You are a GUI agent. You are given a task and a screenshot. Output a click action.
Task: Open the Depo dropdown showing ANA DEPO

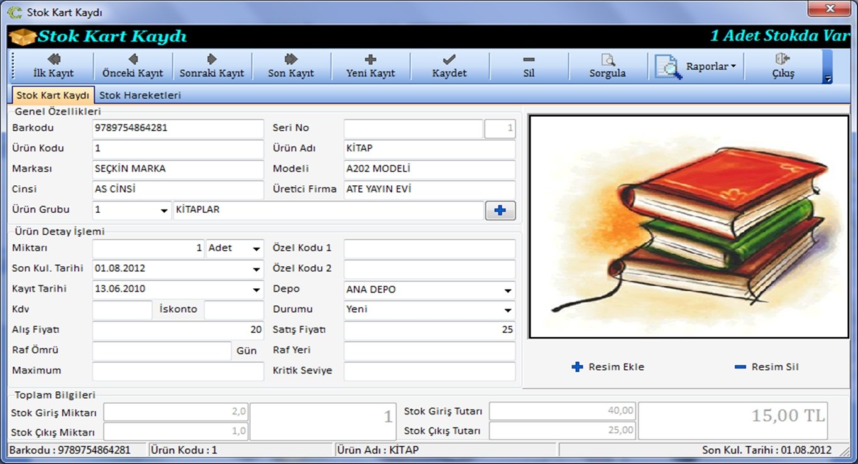507,291
